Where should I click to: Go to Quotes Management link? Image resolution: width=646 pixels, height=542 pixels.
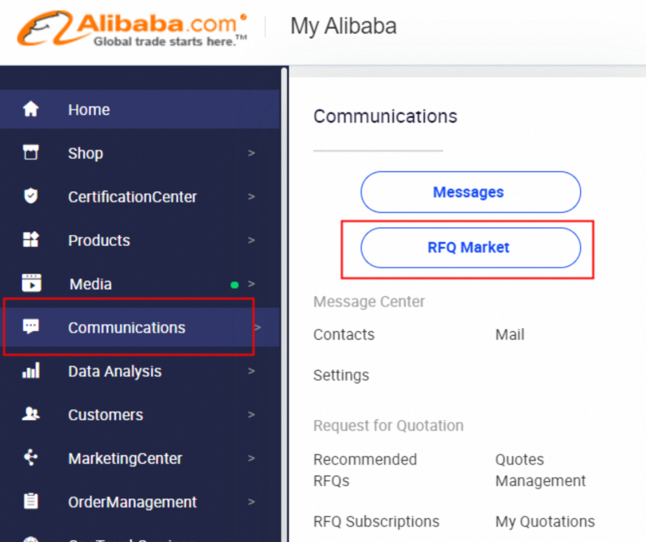click(540, 470)
